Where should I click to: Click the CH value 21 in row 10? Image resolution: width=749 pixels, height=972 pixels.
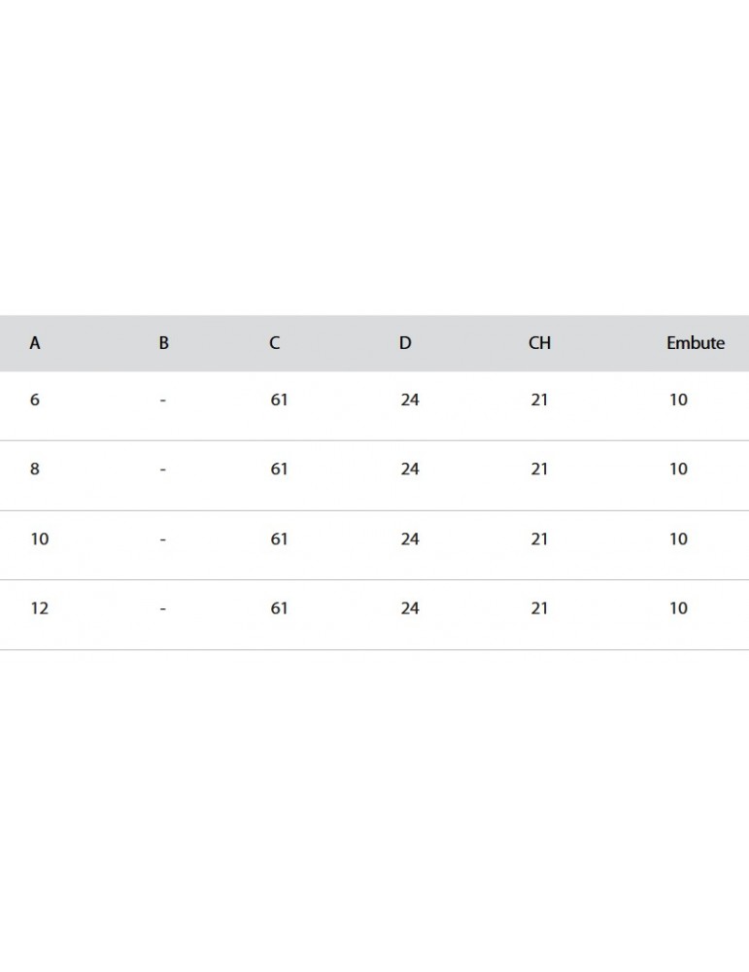coord(539,538)
